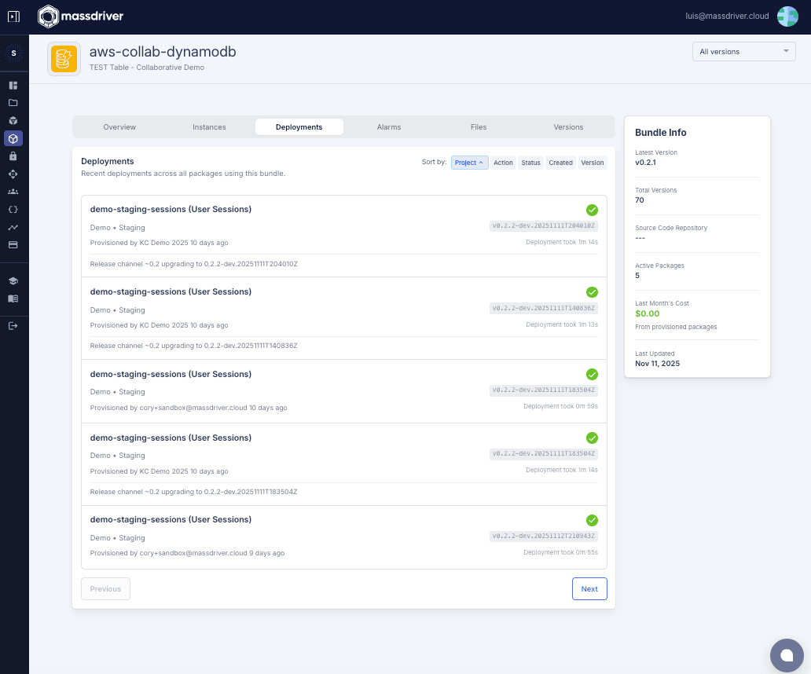Open the chat bubble in the bottom corner
The height and width of the screenshot is (674, 811).
787,655
